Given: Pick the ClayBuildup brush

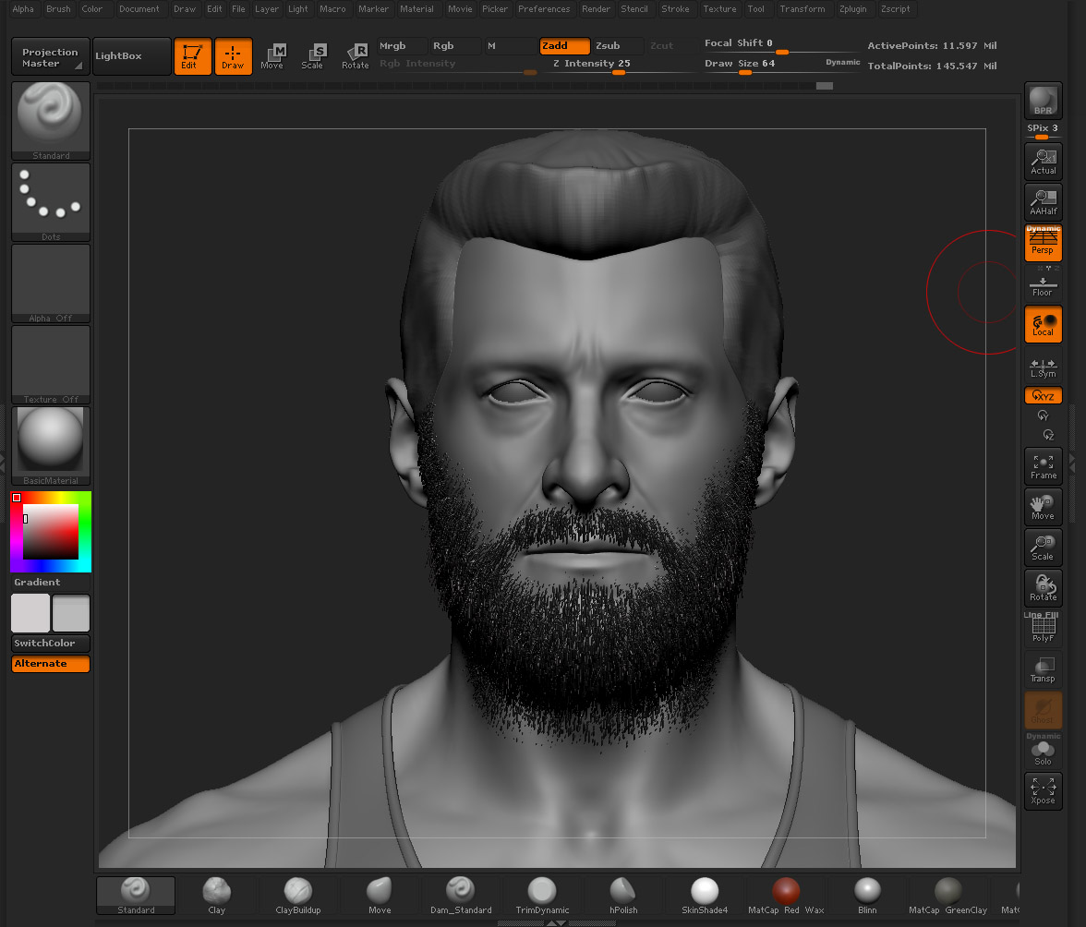Looking at the screenshot, I should [297, 896].
